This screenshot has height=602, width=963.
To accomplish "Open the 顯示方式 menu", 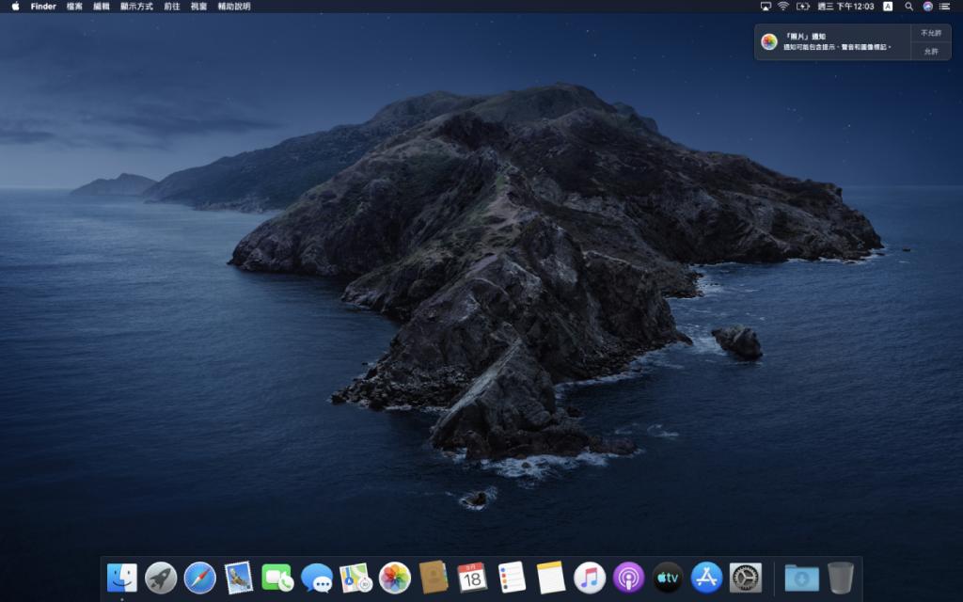I will click(136, 7).
